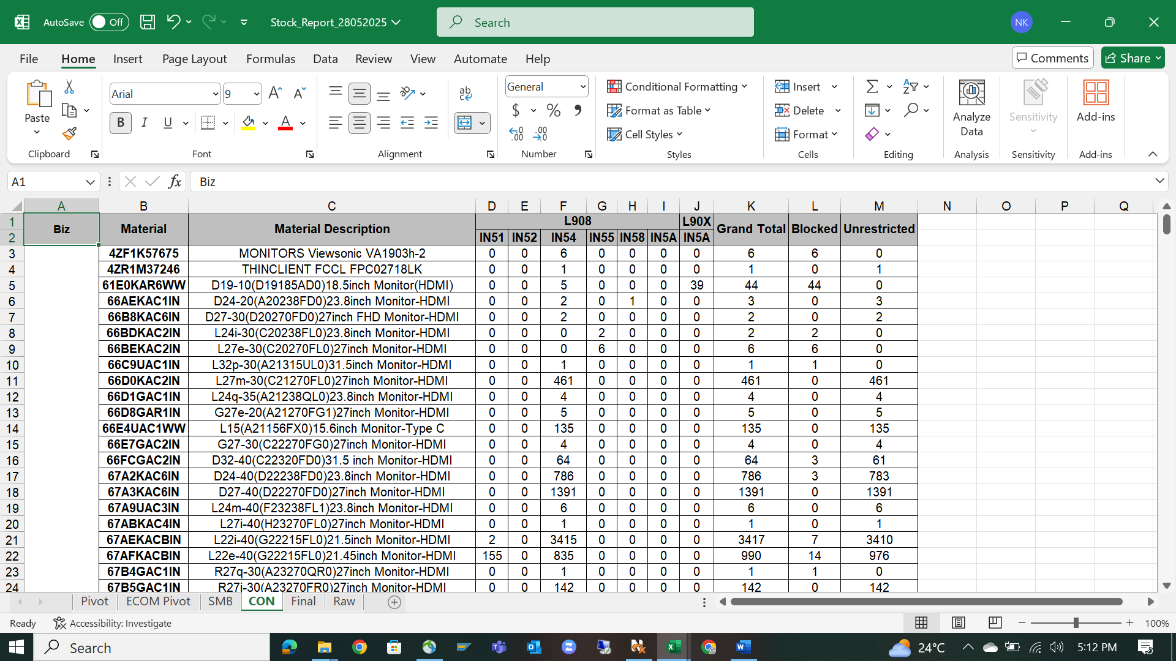Click the Percent Style icon
The width and height of the screenshot is (1176, 661).
tap(554, 111)
